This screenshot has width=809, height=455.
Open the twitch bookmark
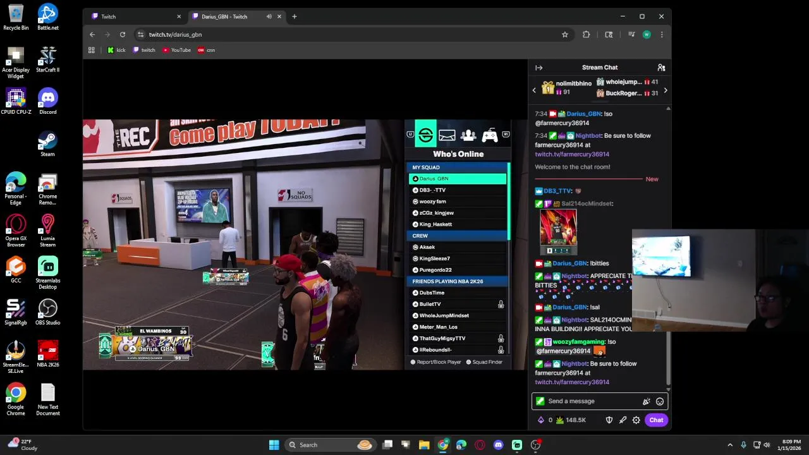(144, 50)
